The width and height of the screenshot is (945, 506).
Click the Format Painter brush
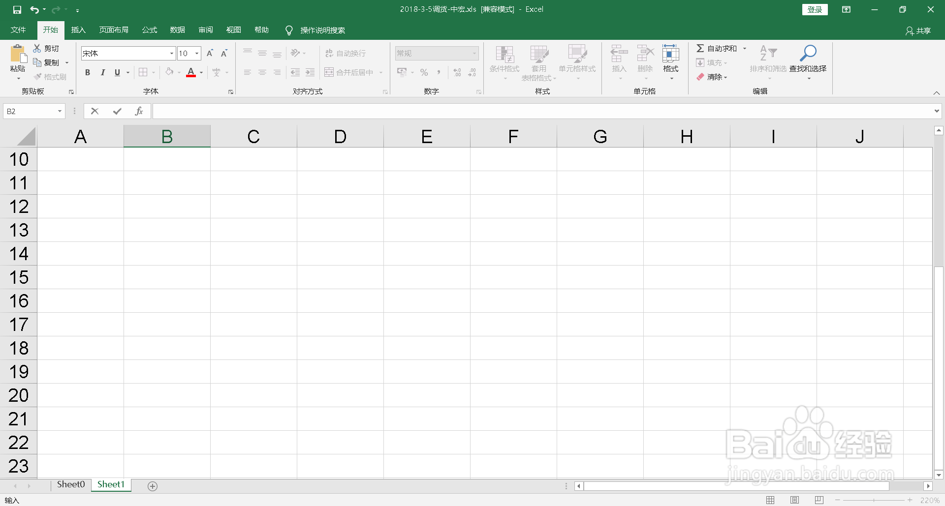pyautogui.click(x=37, y=77)
